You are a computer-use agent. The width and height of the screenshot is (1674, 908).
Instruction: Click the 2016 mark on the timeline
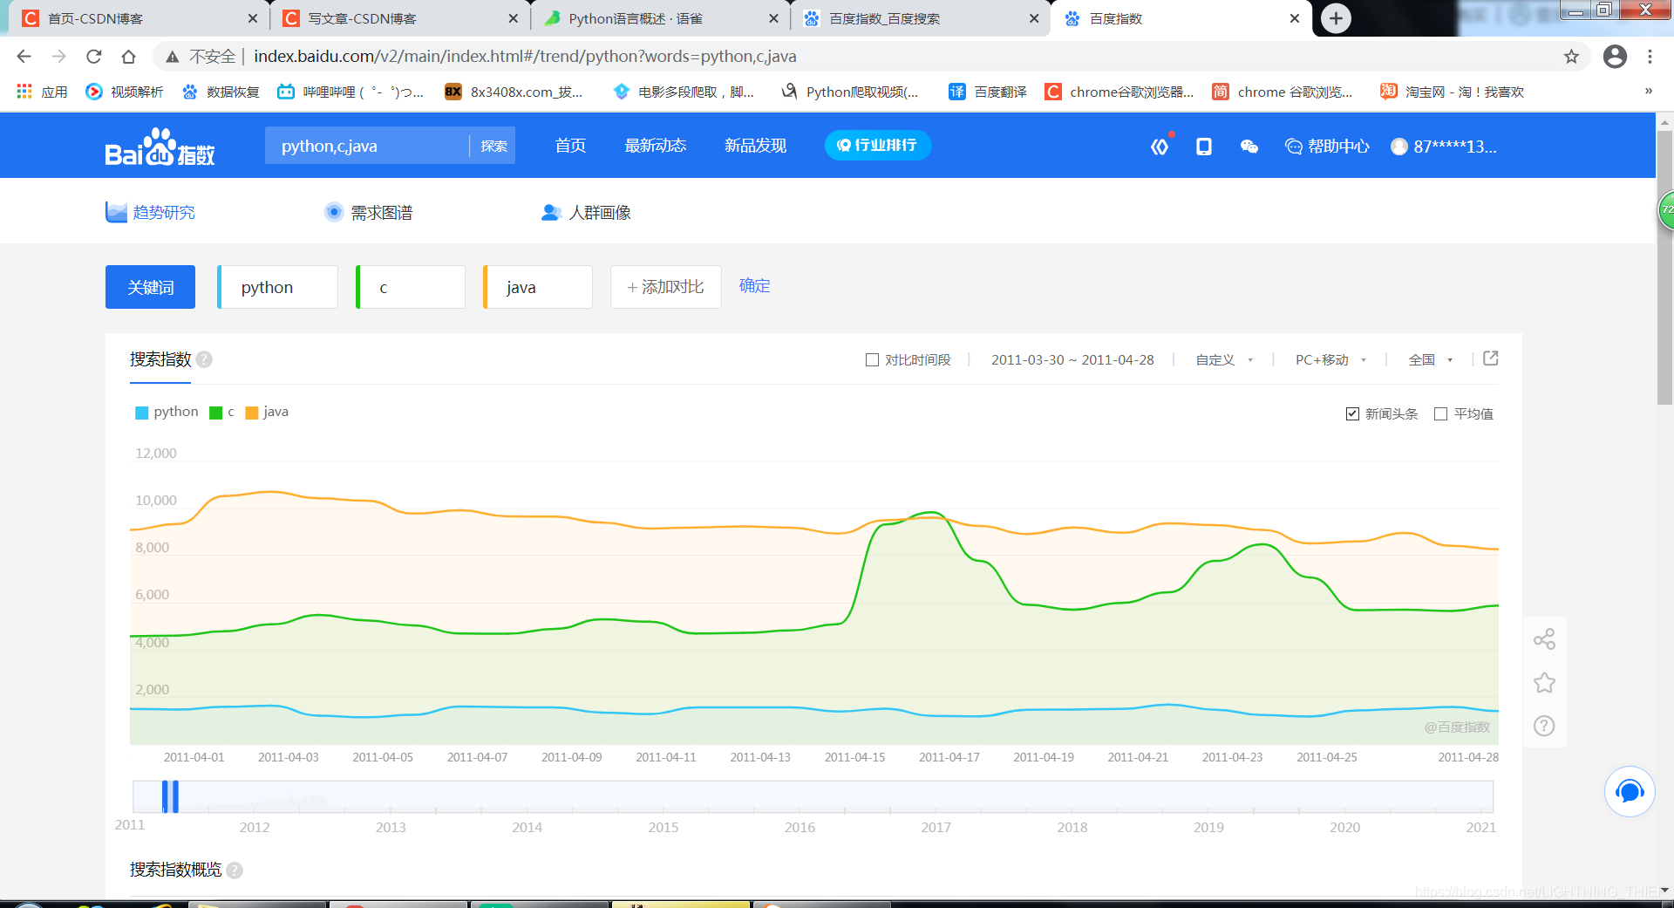pos(800,827)
